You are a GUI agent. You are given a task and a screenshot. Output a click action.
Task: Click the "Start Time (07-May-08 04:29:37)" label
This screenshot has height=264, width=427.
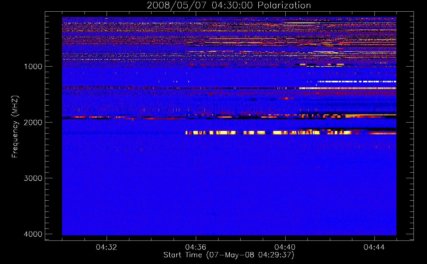229,255
